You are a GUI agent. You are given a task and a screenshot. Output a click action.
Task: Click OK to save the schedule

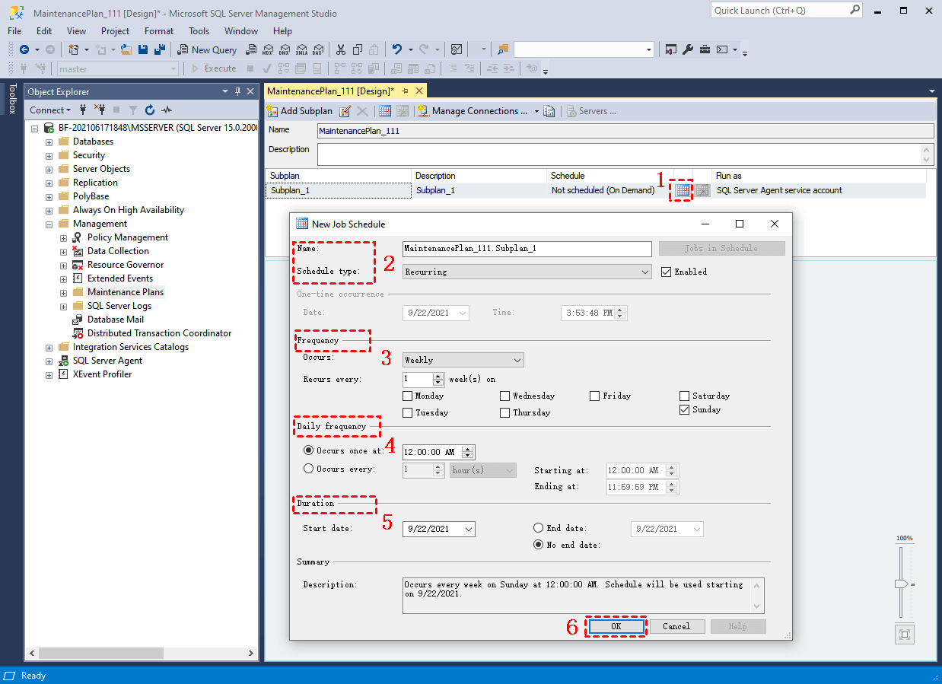[x=616, y=626]
